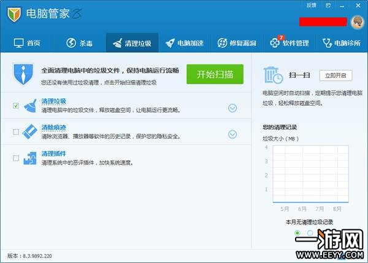
Task: Select the 清理垃圾 tab
Action: [132, 43]
